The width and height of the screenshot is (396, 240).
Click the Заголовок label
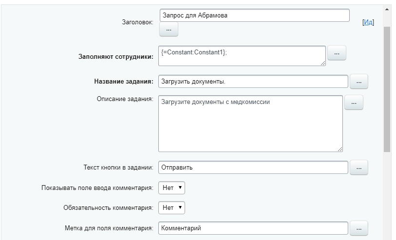138,22
